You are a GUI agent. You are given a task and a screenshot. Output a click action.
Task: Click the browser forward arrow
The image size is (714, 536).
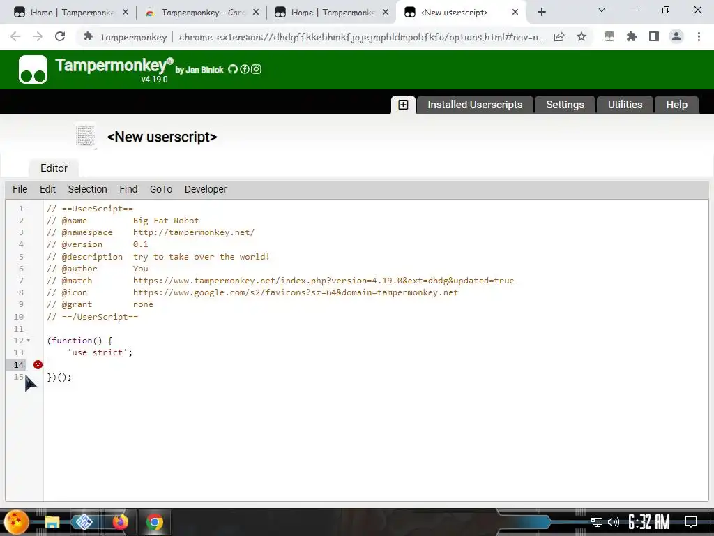coord(38,36)
